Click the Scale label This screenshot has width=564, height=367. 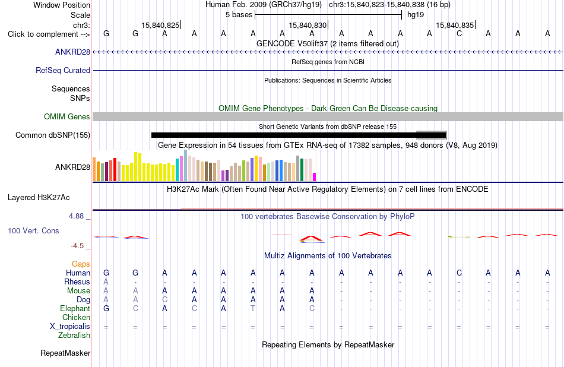tap(80, 15)
